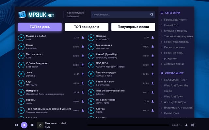This screenshot has height=130, width=209.
Task: Open Песни про маму category
Action: 174,47
